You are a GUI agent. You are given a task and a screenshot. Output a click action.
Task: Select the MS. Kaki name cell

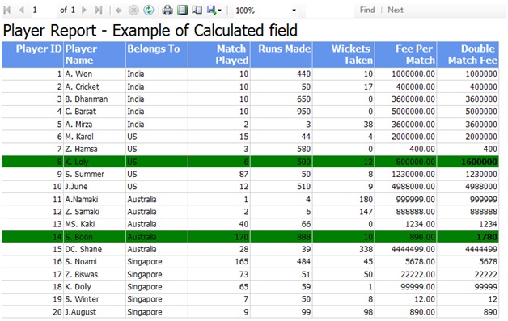click(x=95, y=224)
